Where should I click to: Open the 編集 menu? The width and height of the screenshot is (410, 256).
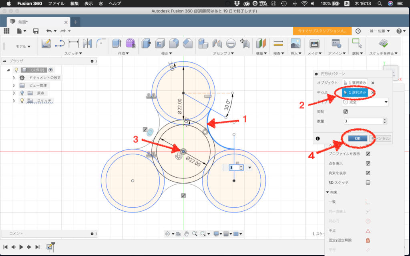[74, 3]
